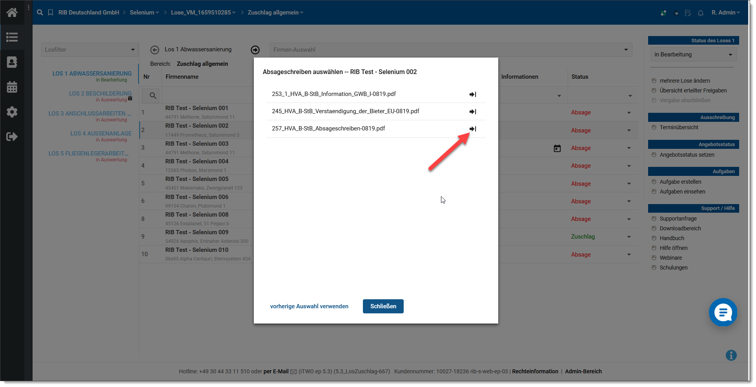Open the Informationen column filter dropdown
The image size is (756, 387).
[559, 96]
